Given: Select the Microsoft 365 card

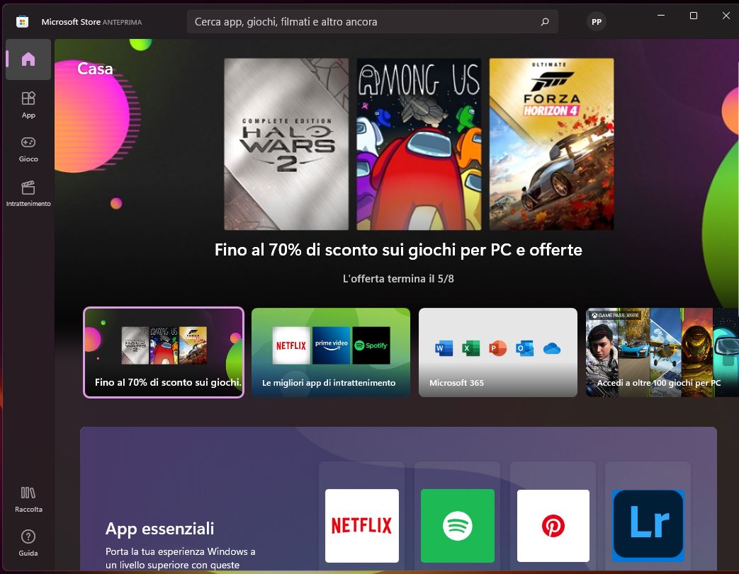Looking at the screenshot, I should [497, 352].
